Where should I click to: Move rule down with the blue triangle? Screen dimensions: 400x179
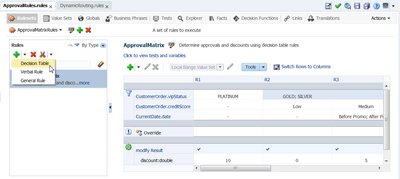77,45
